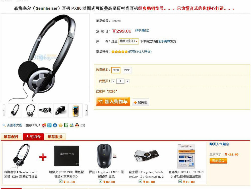Click the quantity input field
This screenshot has height=189, width=251.
120,81
